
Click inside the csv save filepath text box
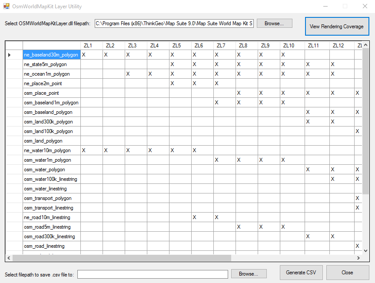(152, 274)
